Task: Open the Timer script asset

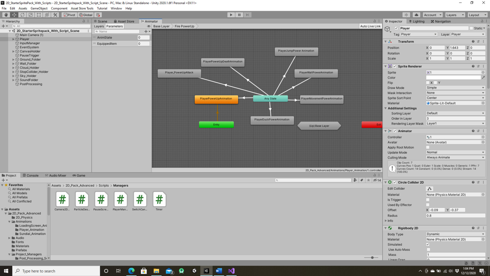Action: point(159,201)
